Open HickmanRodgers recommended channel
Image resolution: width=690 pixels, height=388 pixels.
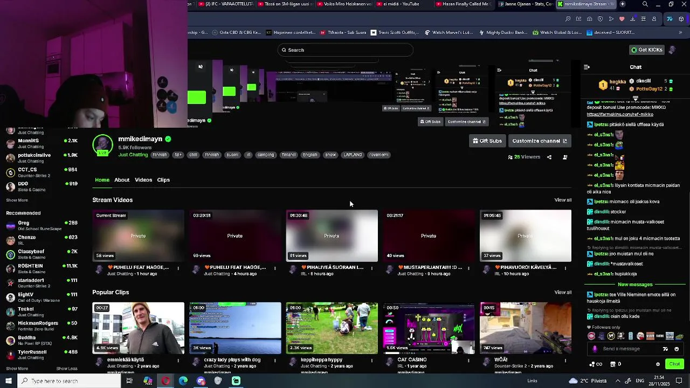pos(42,326)
